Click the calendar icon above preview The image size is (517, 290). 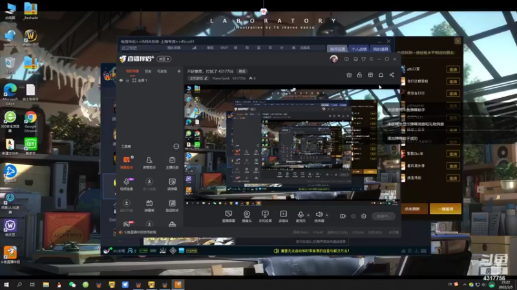tap(370, 75)
